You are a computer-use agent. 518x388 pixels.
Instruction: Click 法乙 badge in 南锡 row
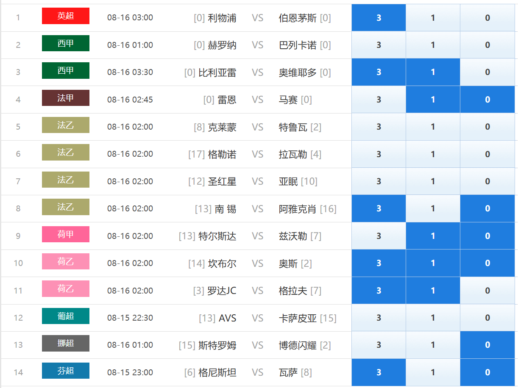(x=66, y=207)
